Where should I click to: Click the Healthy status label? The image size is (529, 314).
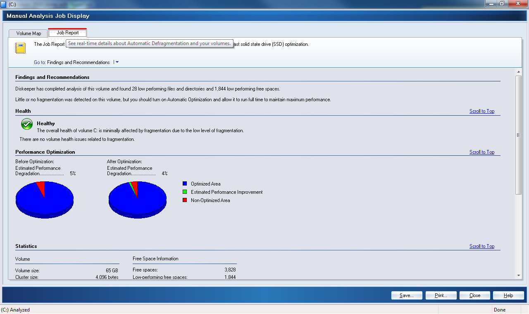[x=45, y=124]
